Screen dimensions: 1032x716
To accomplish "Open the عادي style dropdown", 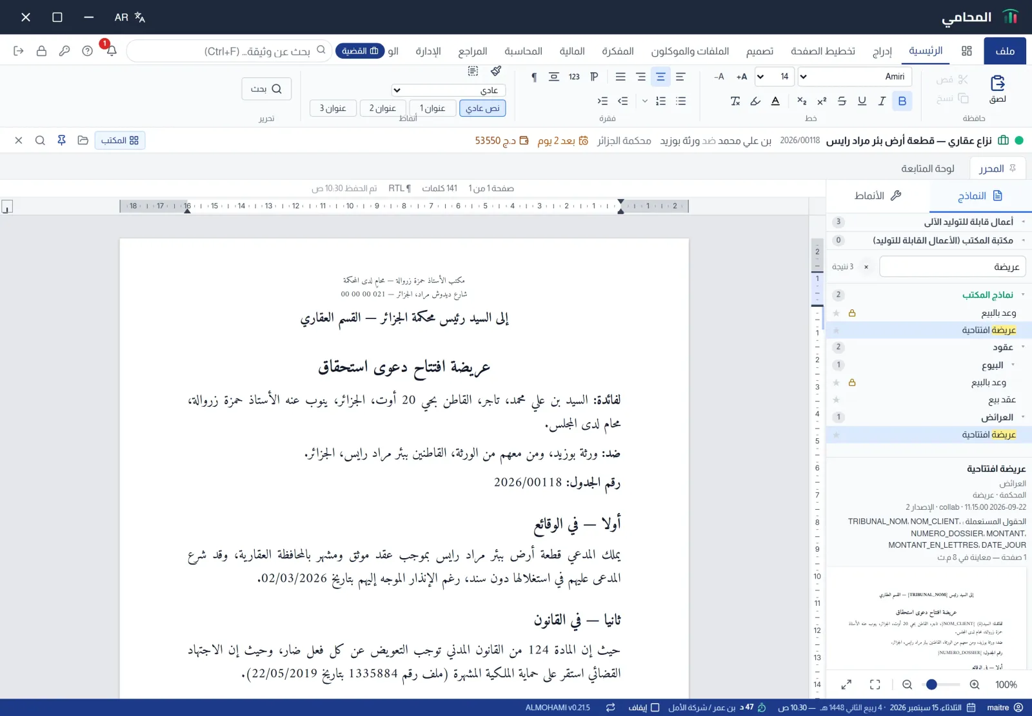I will pos(449,90).
